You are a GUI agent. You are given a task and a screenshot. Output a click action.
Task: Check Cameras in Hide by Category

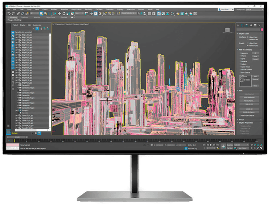click(240, 61)
